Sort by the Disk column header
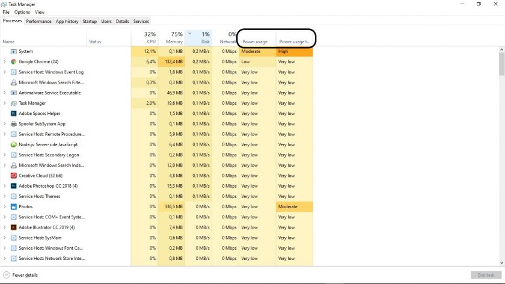This screenshot has height=284, width=505. (198, 38)
